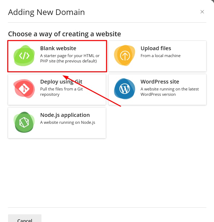The image size is (214, 222).
Task: Click 'latest WordPress version' description text
Action: [170, 92]
